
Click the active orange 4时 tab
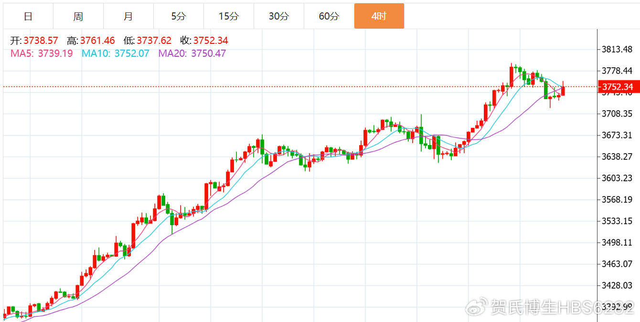[x=379, y=16]
